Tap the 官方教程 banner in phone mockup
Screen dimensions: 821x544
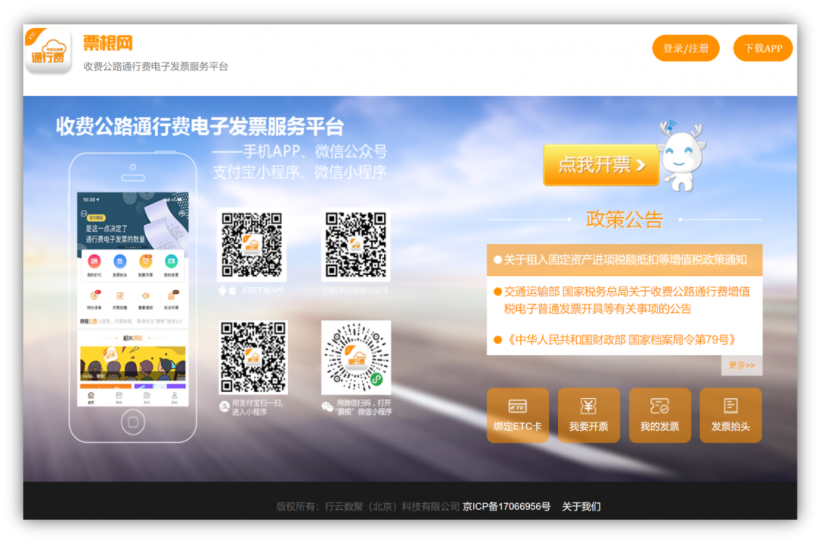[x=133, y=221]
